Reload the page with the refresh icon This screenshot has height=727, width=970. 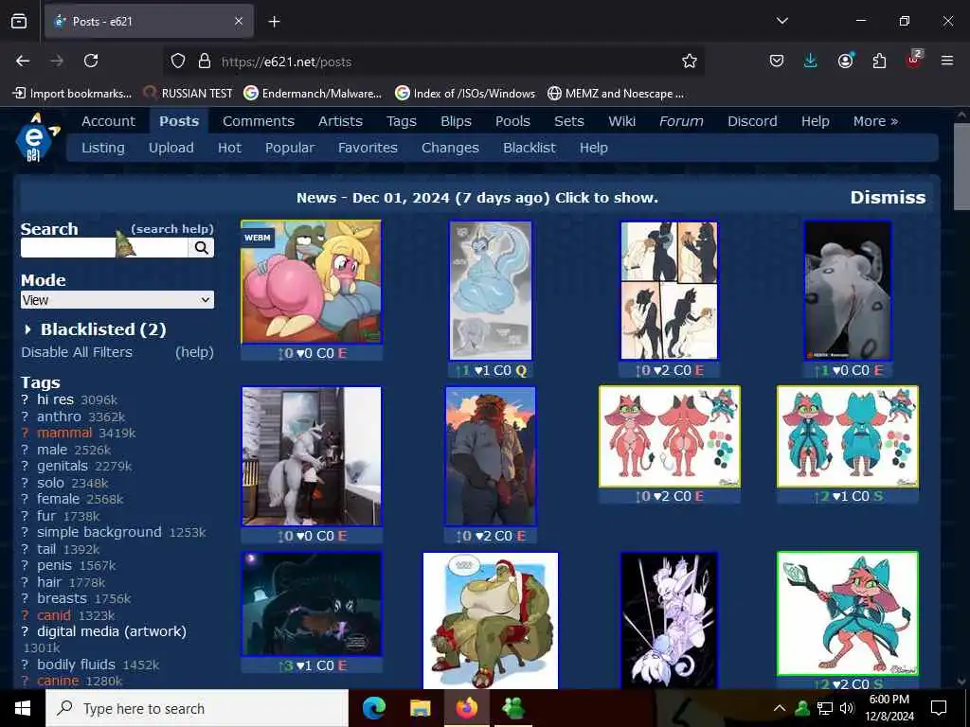pos(91,61)
